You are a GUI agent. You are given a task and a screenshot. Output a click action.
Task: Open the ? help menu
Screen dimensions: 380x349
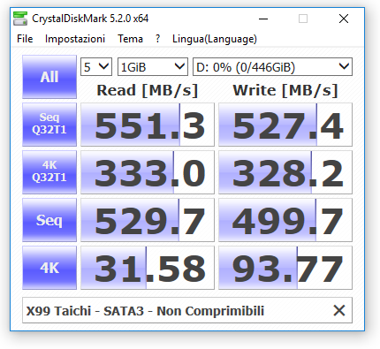157,39
